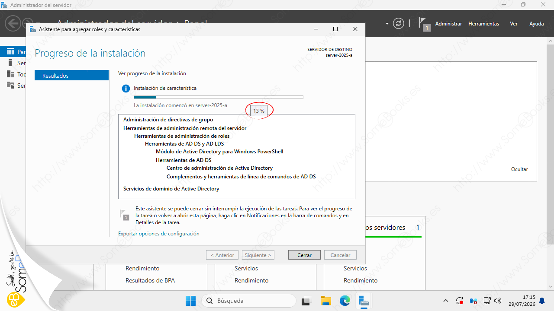Image resolution: width=554 pixels, height=311 pixels.
Task: Click the Server Manager taskbar icon
Action: [x=364, y=301]
